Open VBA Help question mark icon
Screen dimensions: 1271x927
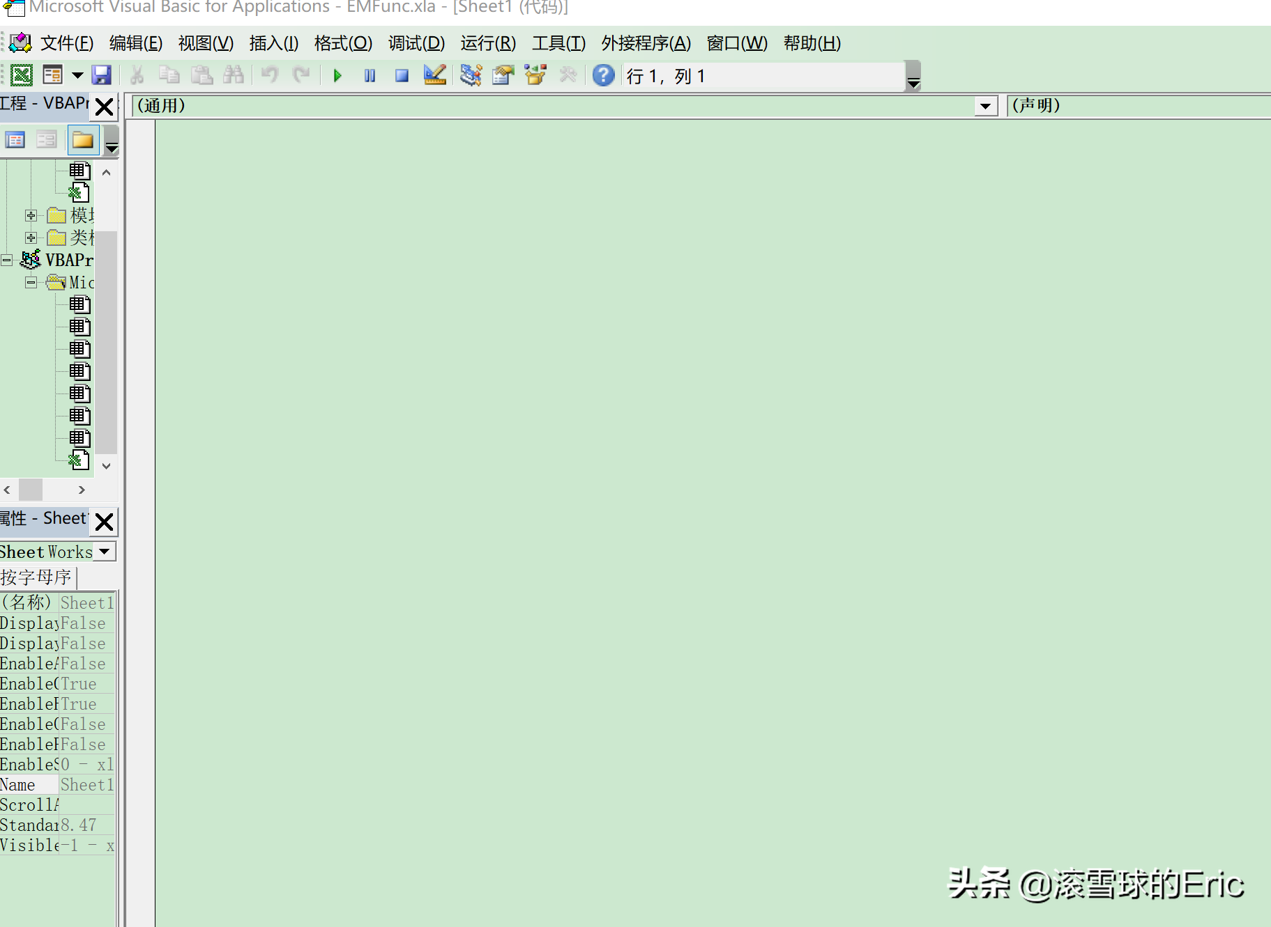click(604, 75)
